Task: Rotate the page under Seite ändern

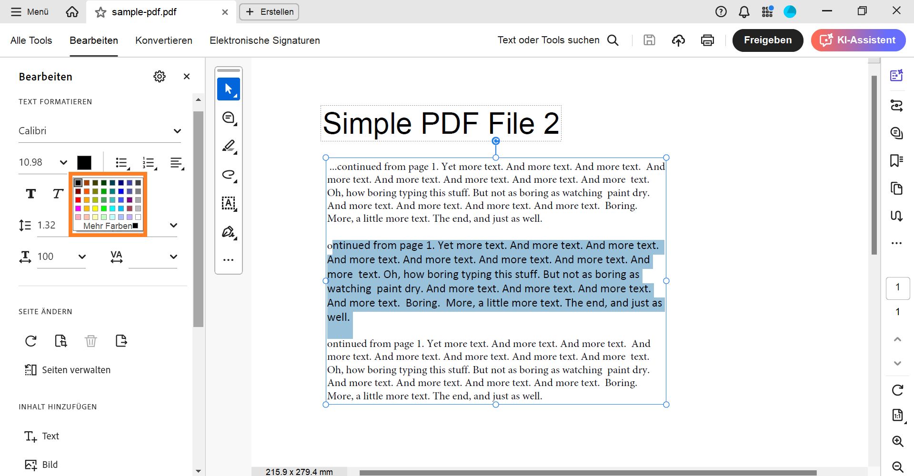Action: [30, 341]
